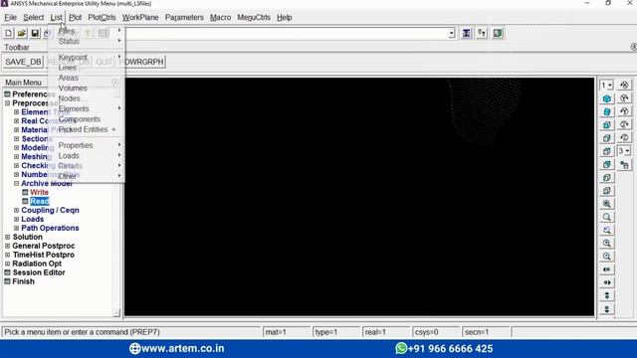637x358 pixels.
Task: Click the Fit View magnifier icon
Action: pyautogui.click(x=607, y=204)
